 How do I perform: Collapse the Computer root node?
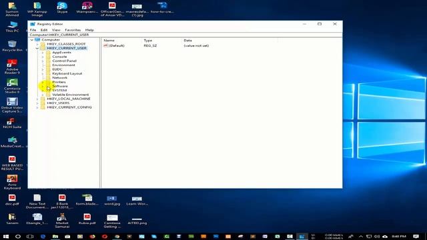(x=31, y=40)
